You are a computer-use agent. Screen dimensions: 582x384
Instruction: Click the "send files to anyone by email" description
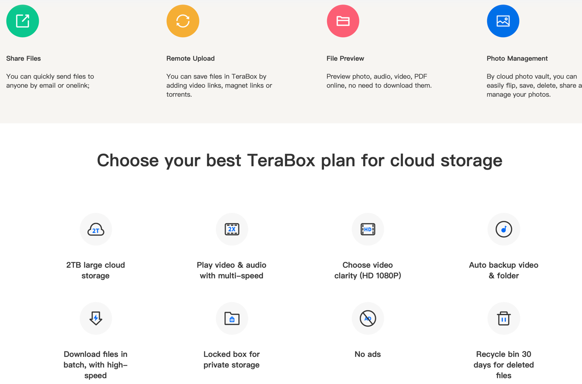tap(50, 81)
